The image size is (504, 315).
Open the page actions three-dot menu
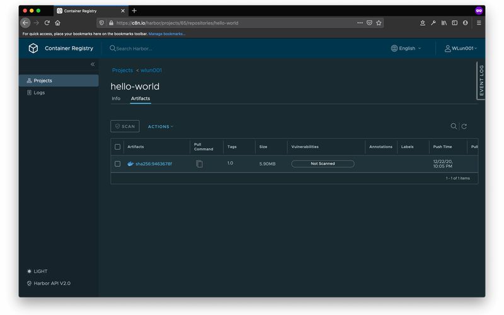click(360, 23)
